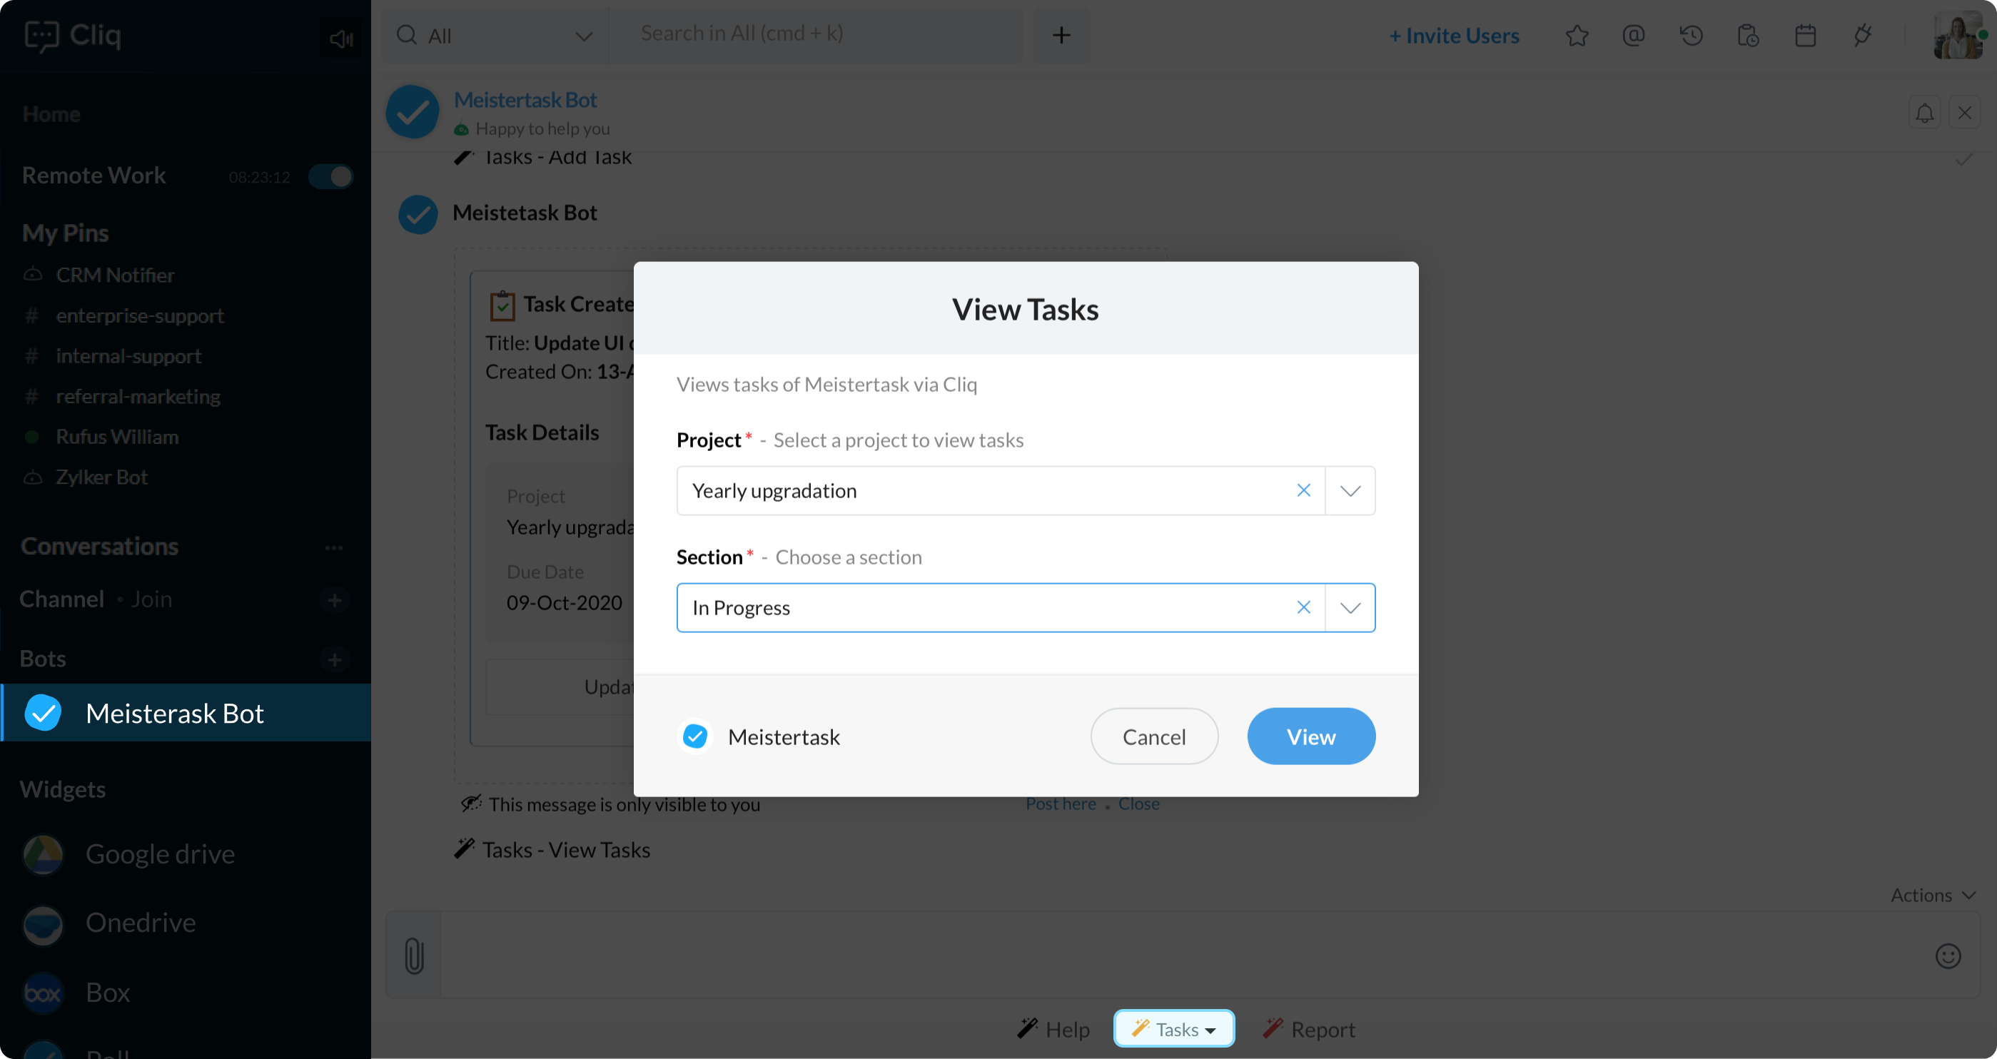
Task: Open integrations plug icon
Action: (x=1862, y=36)
